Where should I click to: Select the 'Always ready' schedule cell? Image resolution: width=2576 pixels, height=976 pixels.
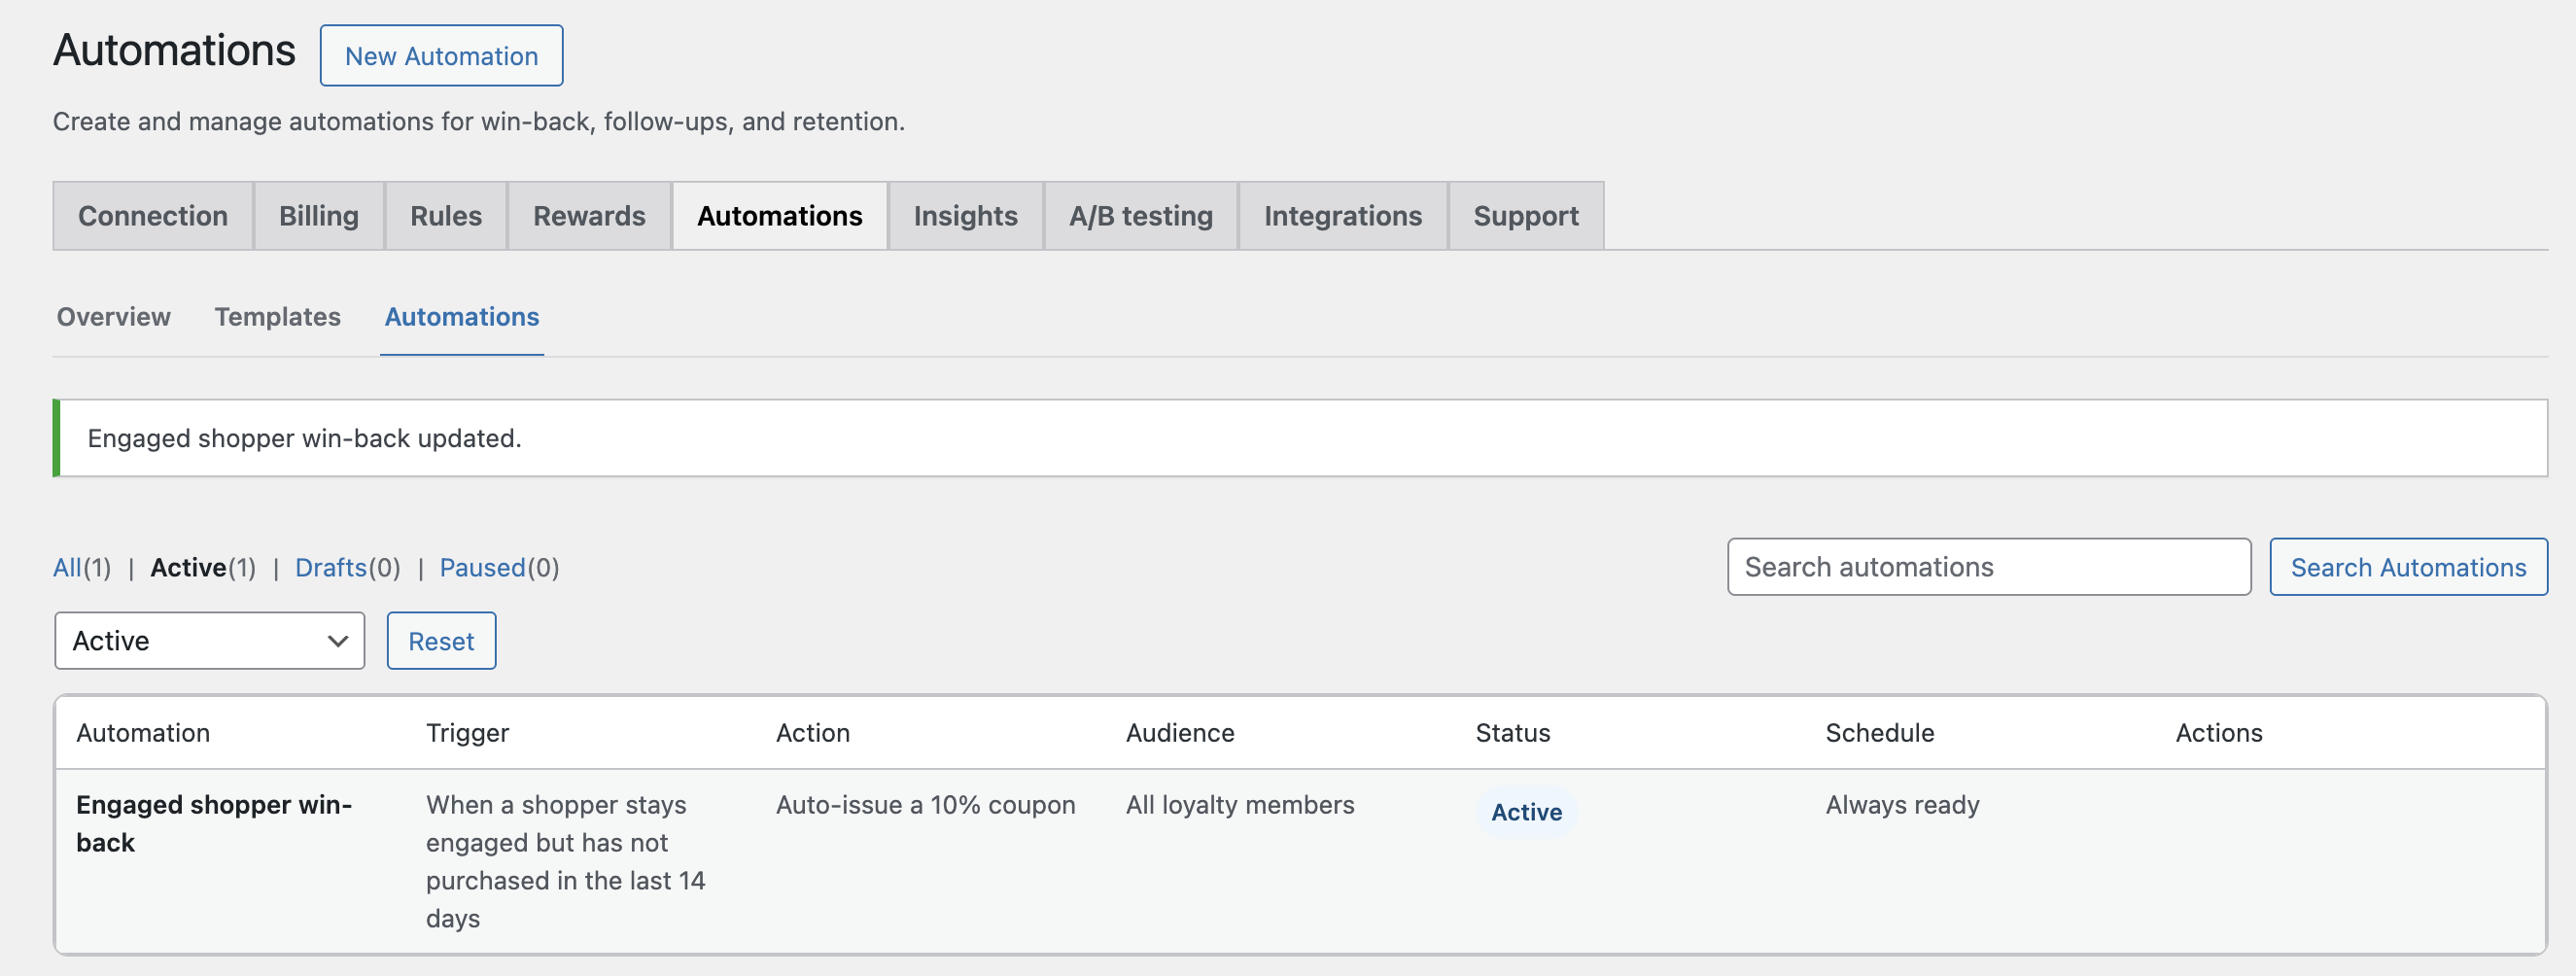1902,805
